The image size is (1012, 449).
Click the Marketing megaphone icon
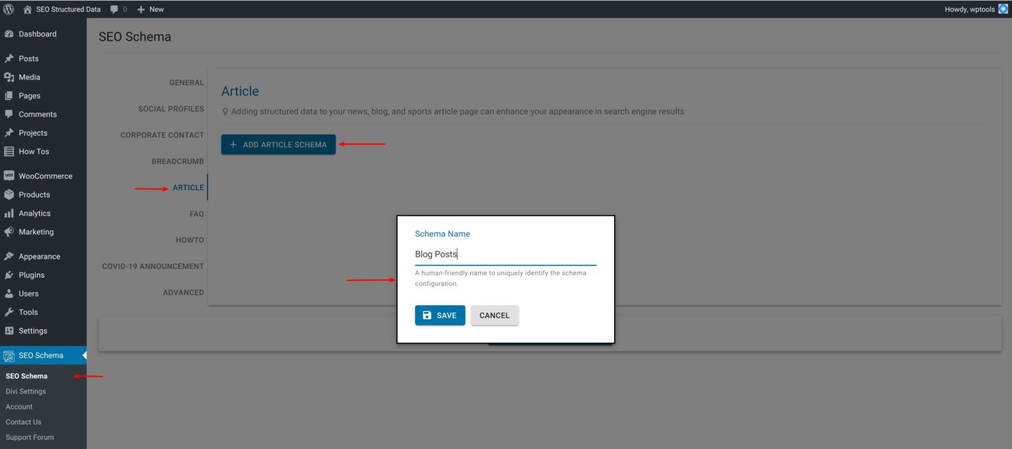coord(9,231)
